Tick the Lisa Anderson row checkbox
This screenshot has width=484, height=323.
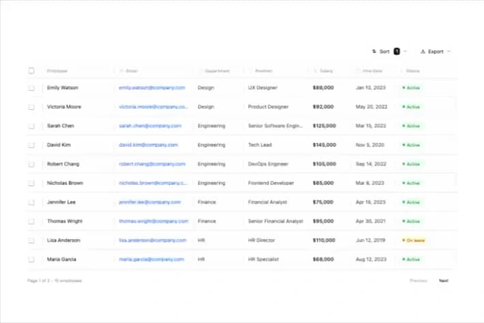(31, 241)
